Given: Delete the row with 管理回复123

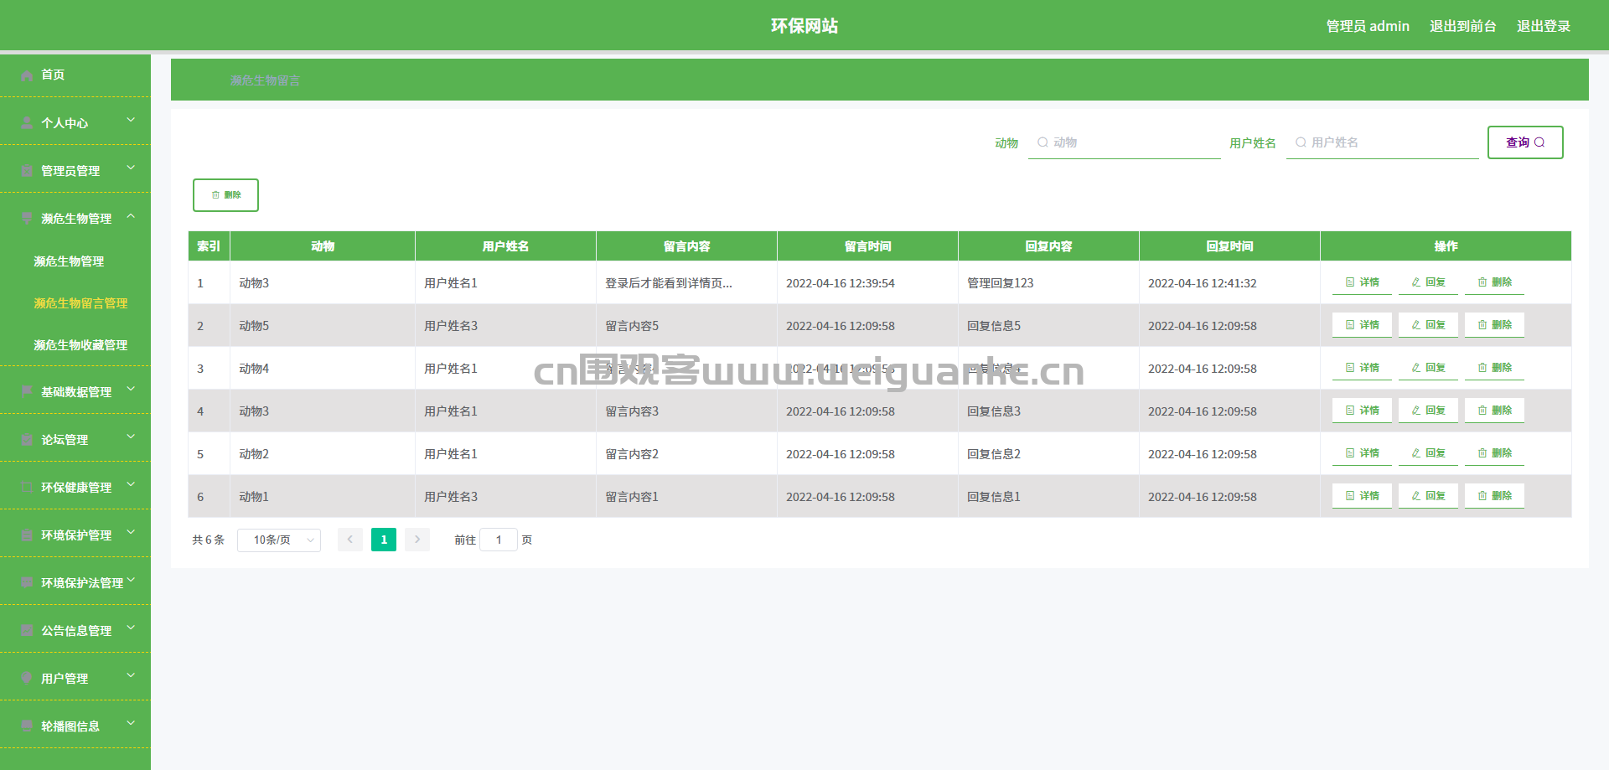Looking at the screenshot, I should pyautogui.click(x=1494, y=282).
